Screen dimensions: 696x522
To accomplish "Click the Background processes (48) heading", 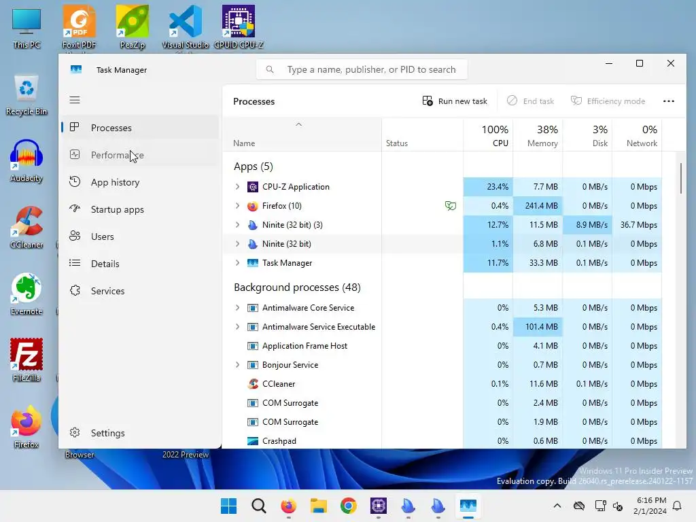I will click(x=297, y=288).
